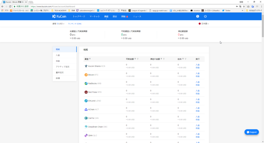Image resolution: width=264 pixels, height=143 pixels.
Task: Open the Chrome three-dot menu
Action: (261, 6)
